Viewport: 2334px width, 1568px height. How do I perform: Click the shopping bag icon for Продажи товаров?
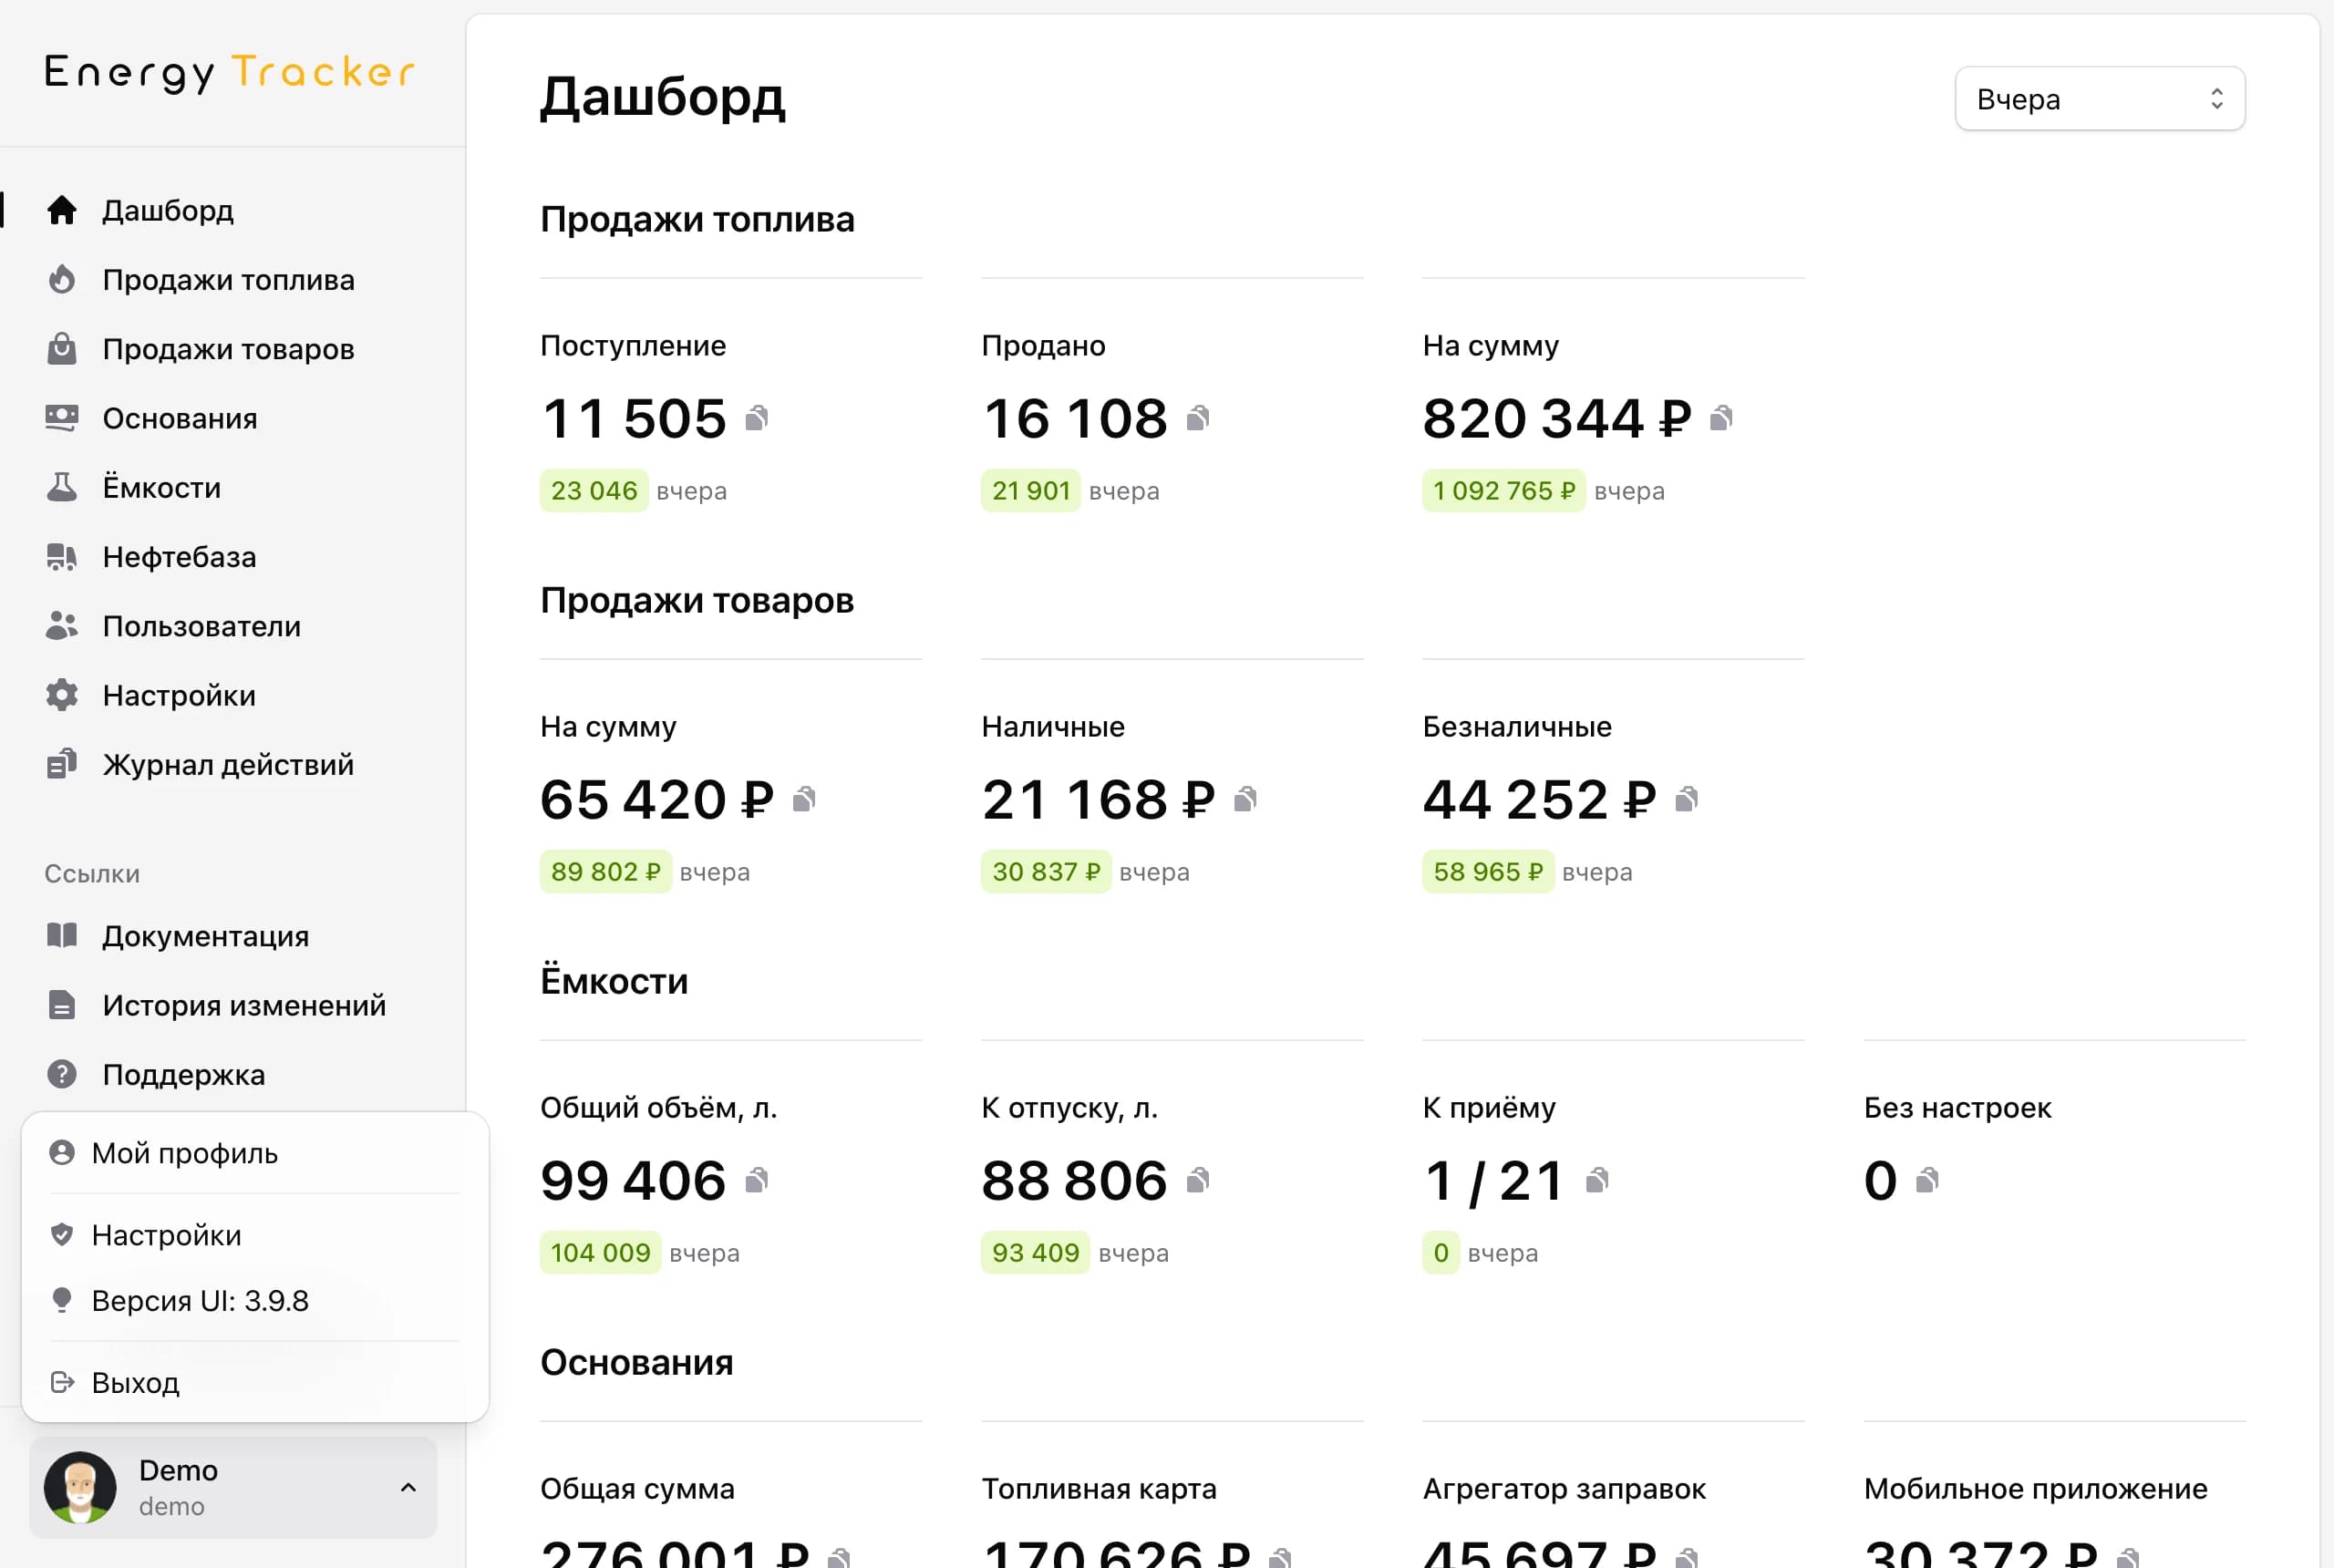point(62,349)
